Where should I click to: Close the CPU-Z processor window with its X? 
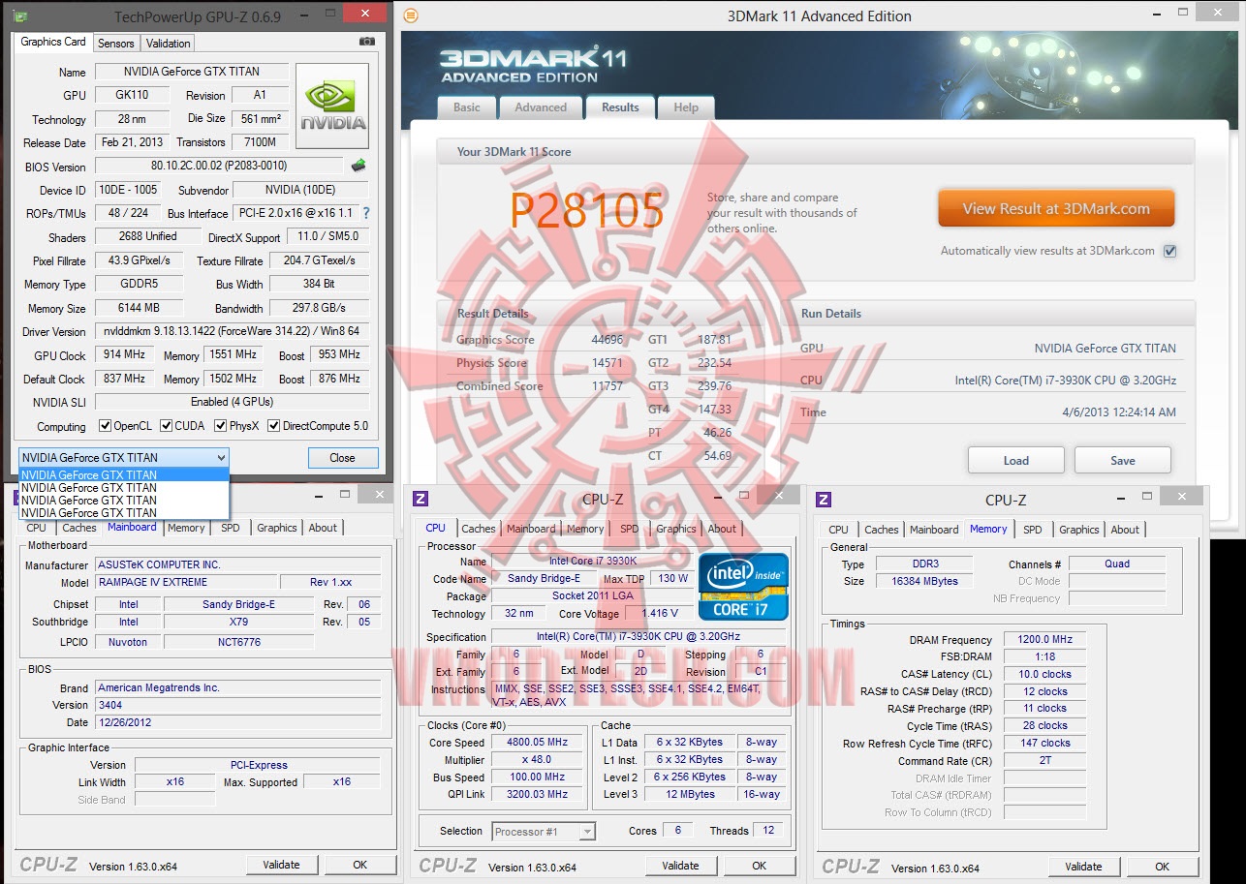coord(779,496)
